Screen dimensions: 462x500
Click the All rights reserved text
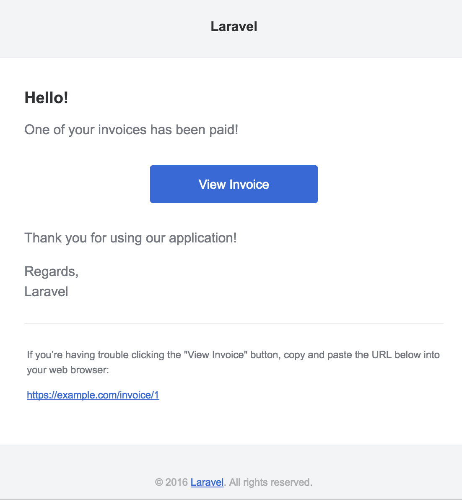click(x=268, y=482)
